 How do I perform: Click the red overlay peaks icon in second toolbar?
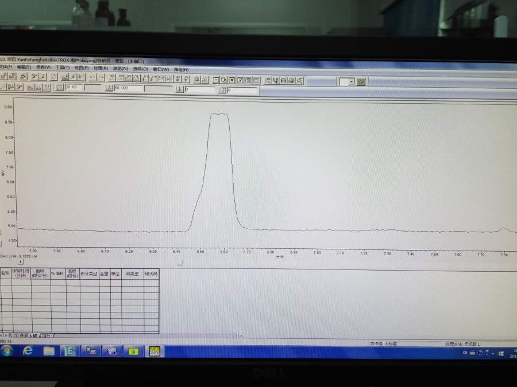tap(30, 87)
